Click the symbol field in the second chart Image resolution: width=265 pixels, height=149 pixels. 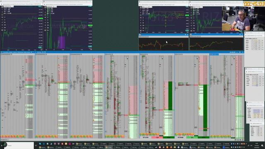click(x=51, y=7)
